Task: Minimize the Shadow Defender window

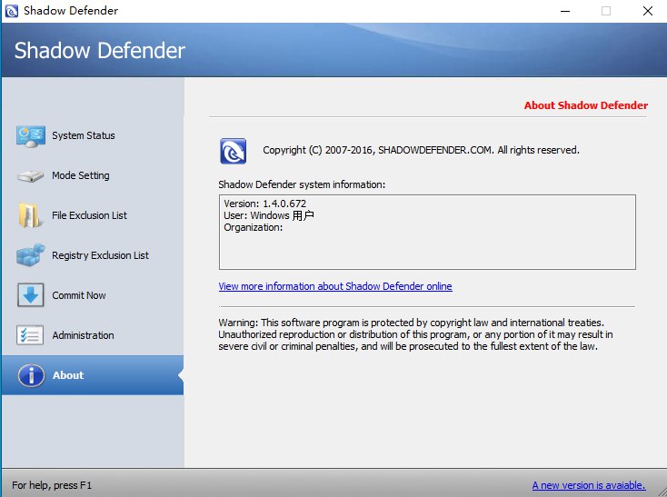Action: 565,11
